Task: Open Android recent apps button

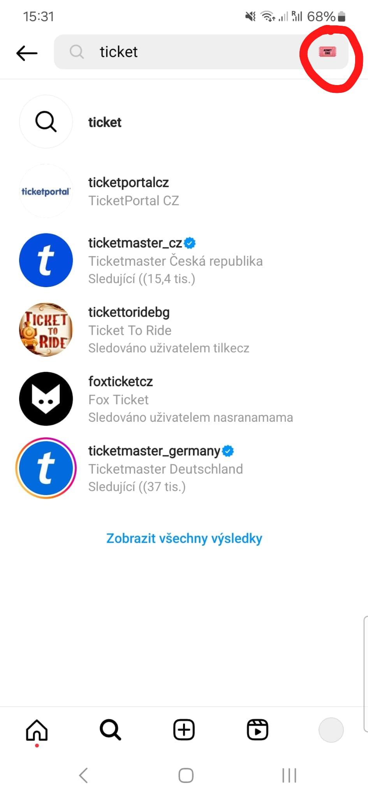Action: click(x=289, y=775)
